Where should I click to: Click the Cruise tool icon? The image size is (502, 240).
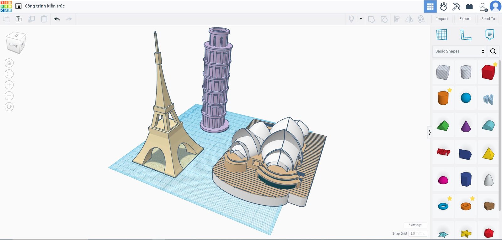tap(421, 19)
